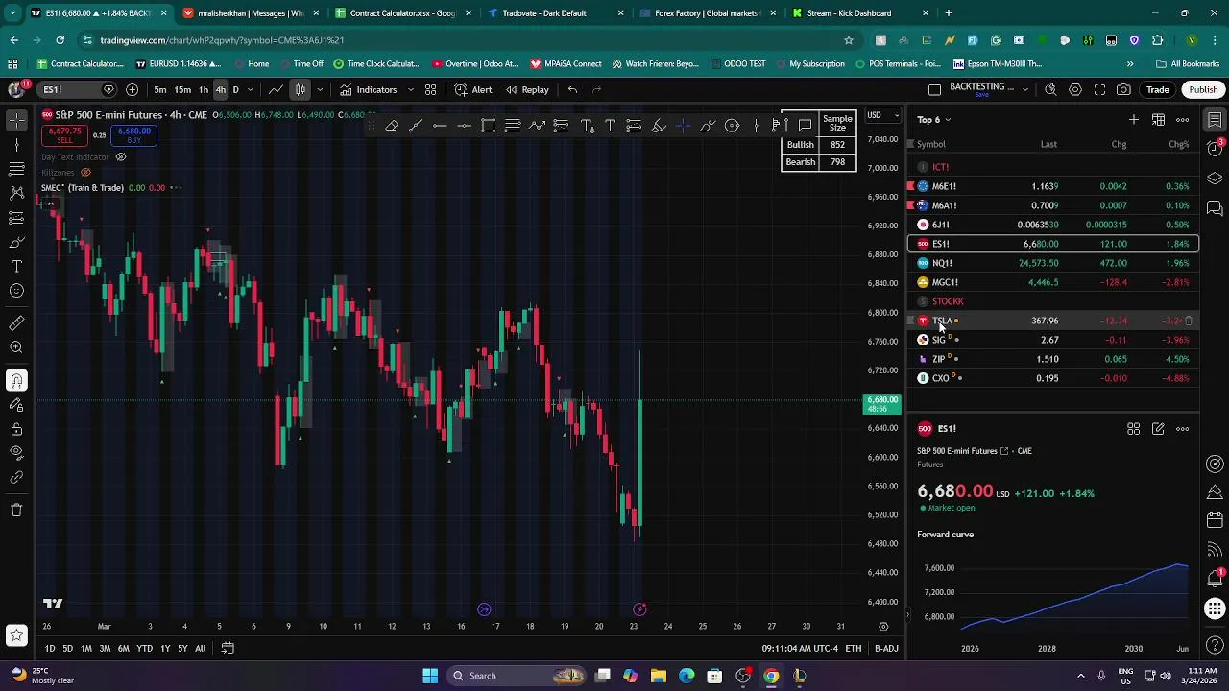Start bar Replay from top toolbar
Image resolution: width=1229 pixels, height=691 pixels.
(x=527, y=89)
